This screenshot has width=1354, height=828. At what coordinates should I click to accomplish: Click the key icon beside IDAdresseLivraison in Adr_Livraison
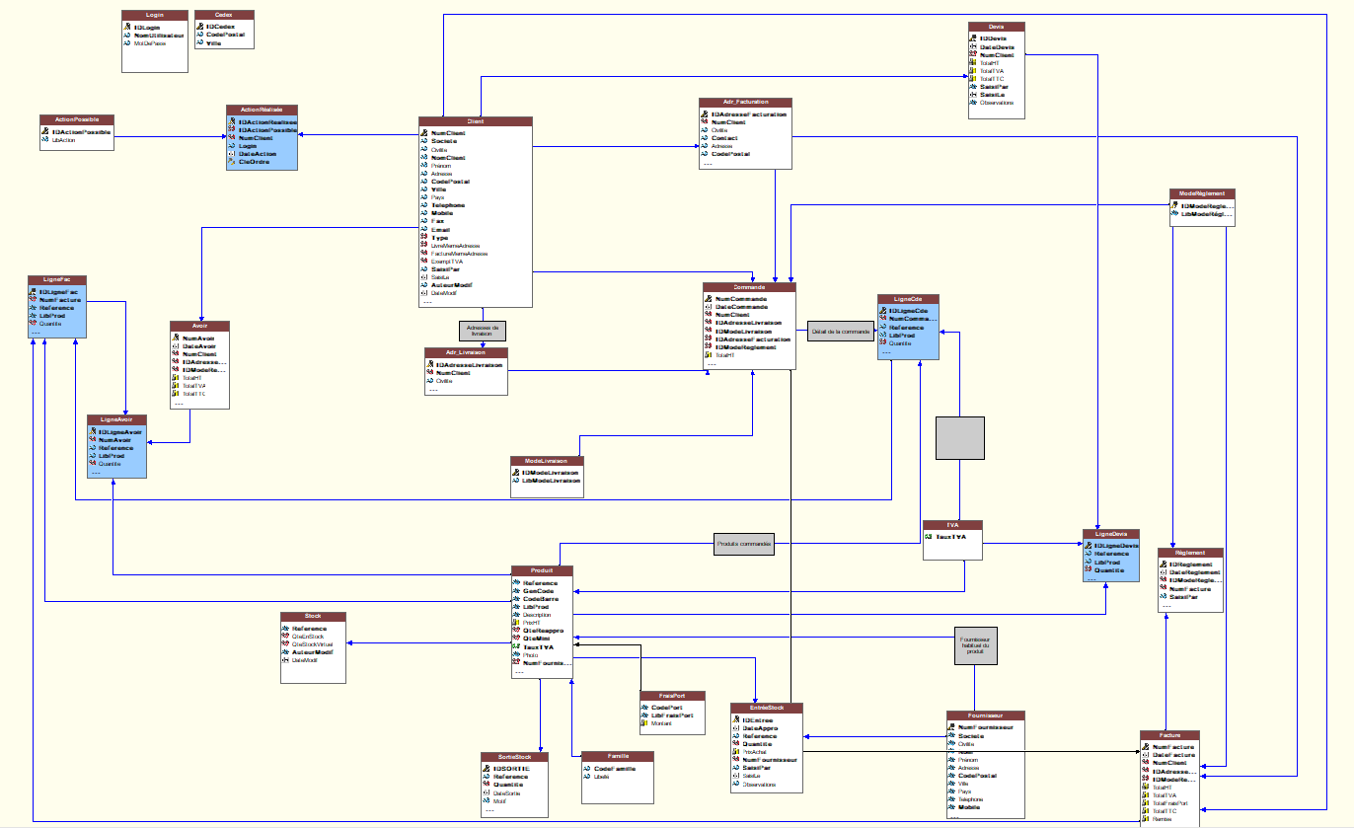click(x=429, y=365)
